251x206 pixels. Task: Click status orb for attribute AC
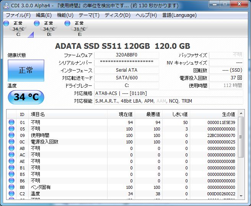(11, 154)
